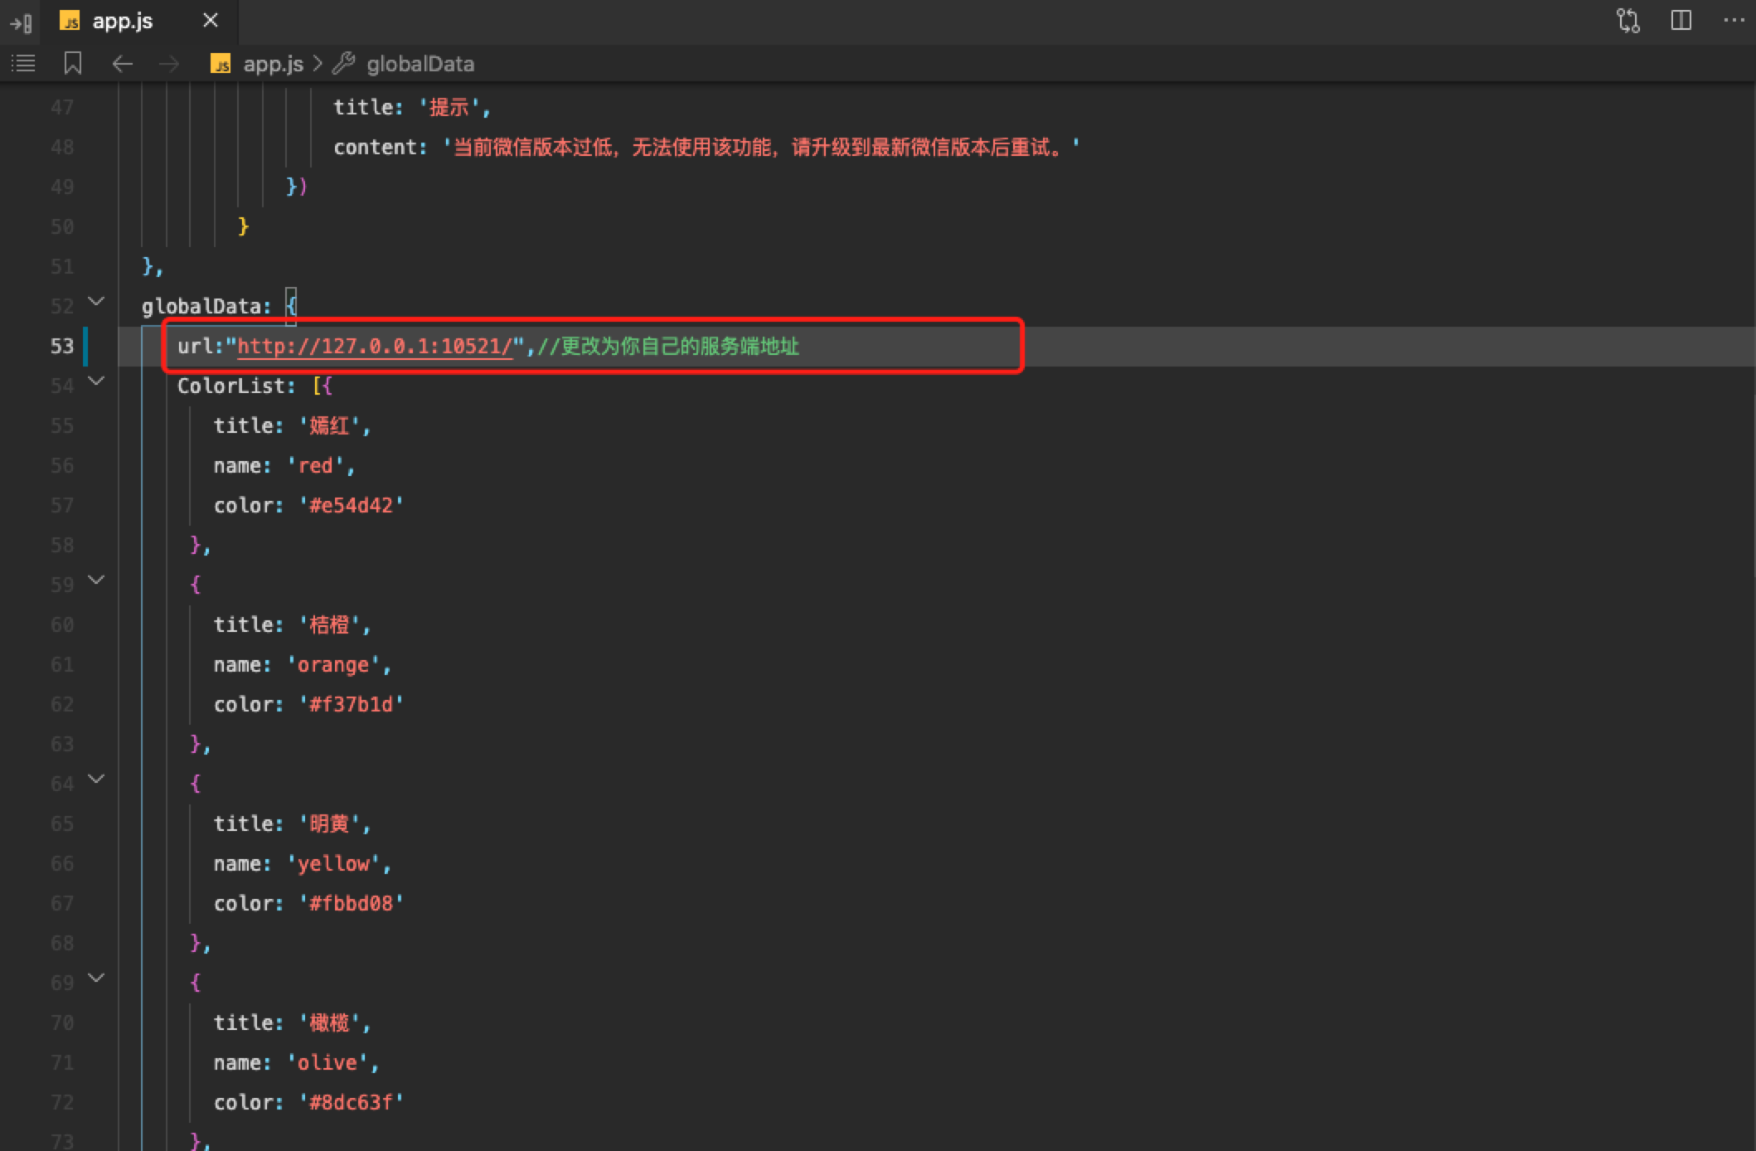The width and height of the screenshot is (1756, 1151).
Task: Select the app.js editor tab
Action: pos(122,22)
